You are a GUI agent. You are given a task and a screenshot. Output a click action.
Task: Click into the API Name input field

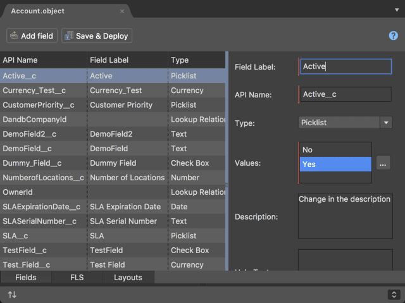[346, 94]
